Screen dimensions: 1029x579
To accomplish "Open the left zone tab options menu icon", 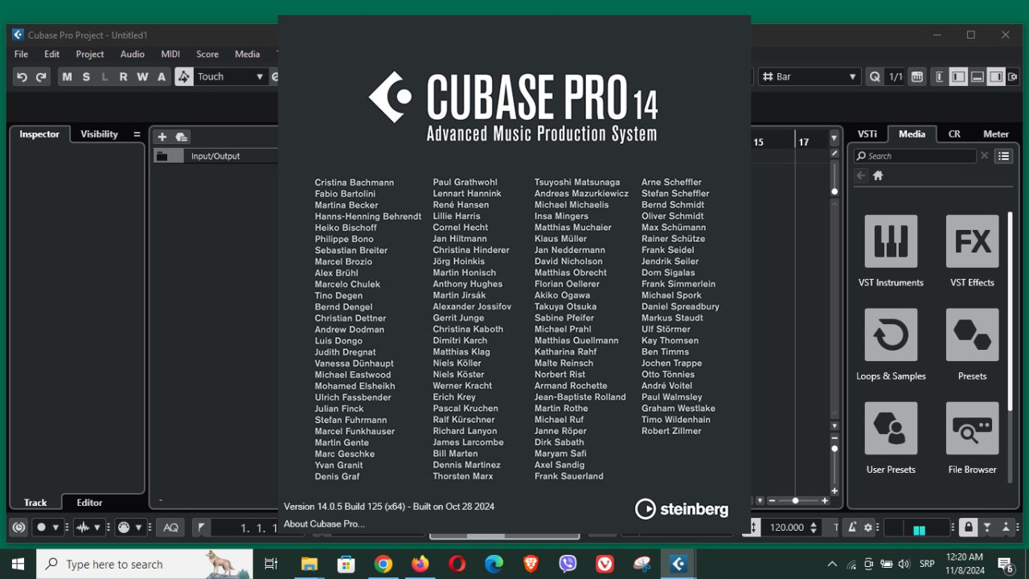I will pyautogui.click(x=137, y=134).
